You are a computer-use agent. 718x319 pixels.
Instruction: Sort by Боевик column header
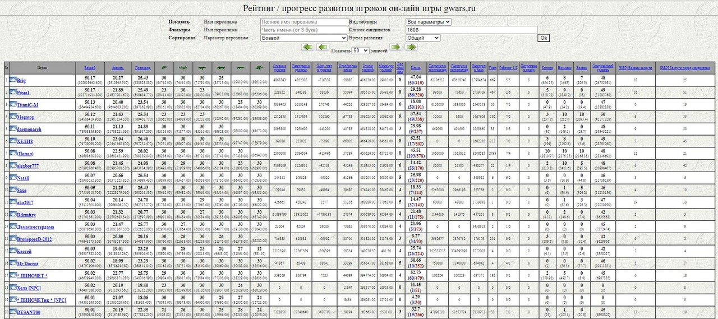coord(583,67)
